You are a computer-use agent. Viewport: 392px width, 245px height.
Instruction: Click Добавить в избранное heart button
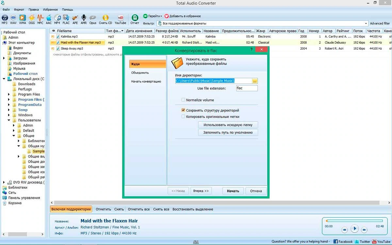click(183, 16)
